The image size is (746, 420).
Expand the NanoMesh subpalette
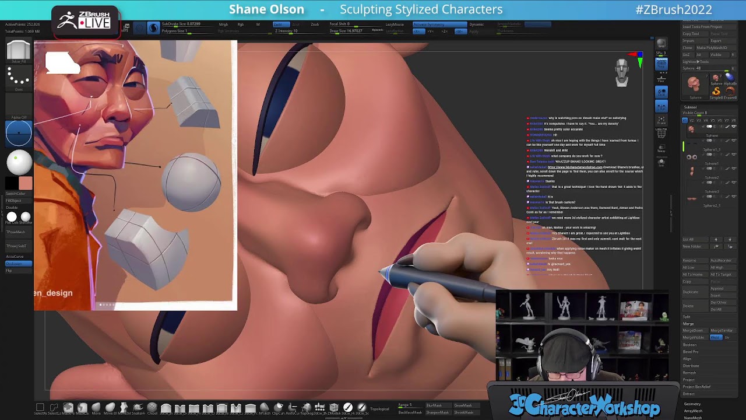[693, 418]
